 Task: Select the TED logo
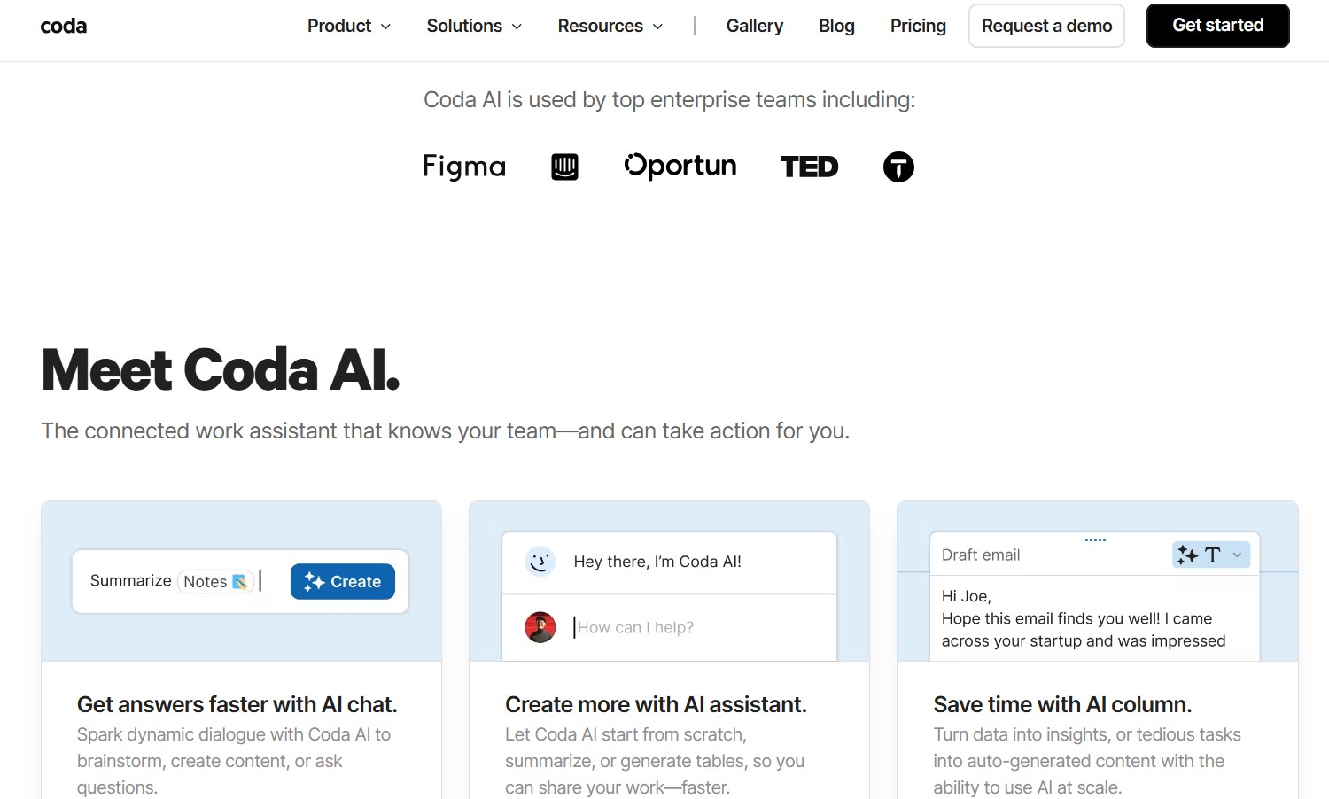[809, 167]
